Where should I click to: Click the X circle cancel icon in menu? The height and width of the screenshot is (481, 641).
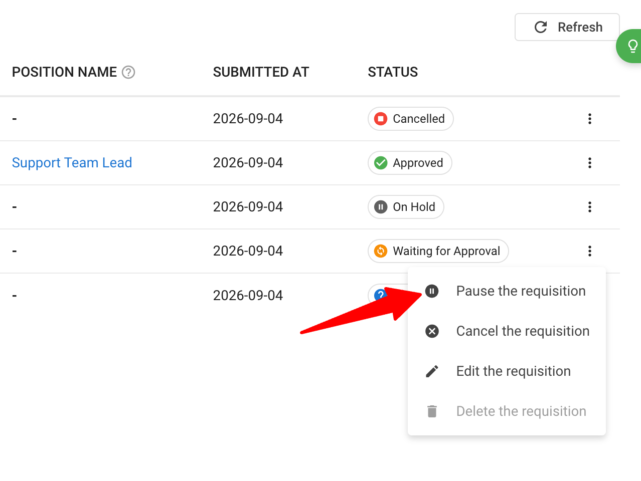tap(432, 331)
